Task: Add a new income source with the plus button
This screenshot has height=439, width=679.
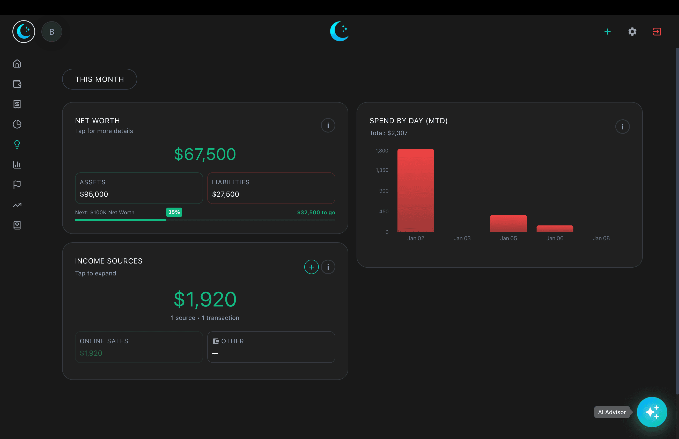Action: [312, 267]
